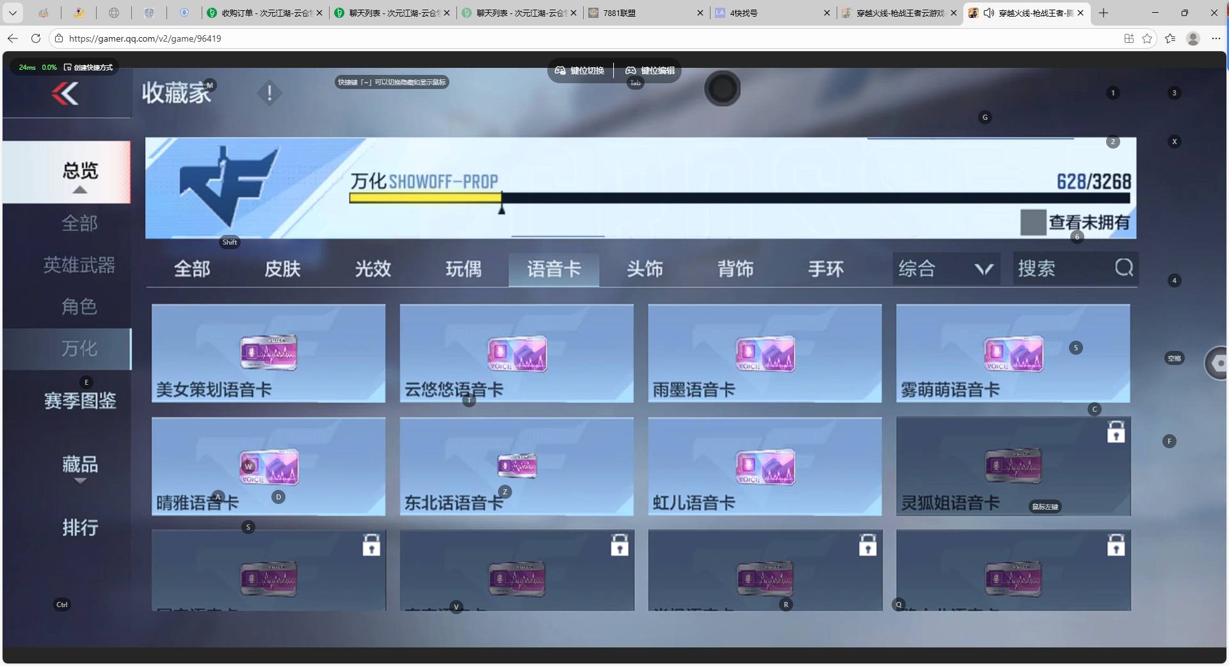Click the red double-arrow back icon
This screenshot has width=1229, height=666.
pyautogui.click(x=65, y=94)
